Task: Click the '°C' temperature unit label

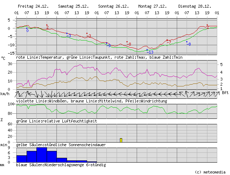Action: pos(3,58)
